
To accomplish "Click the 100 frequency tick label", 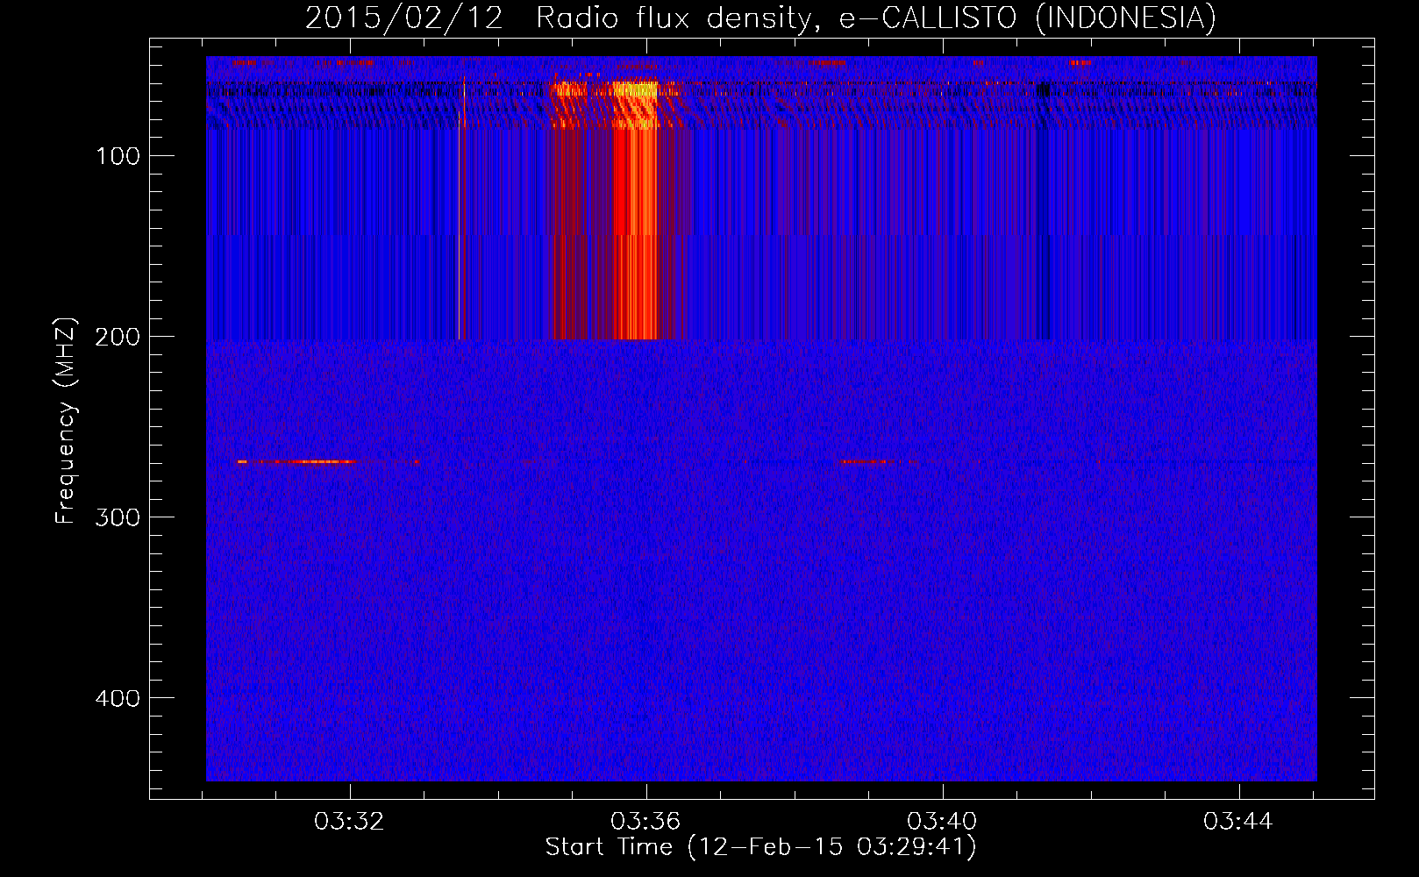I will click(x=118, y=156).
